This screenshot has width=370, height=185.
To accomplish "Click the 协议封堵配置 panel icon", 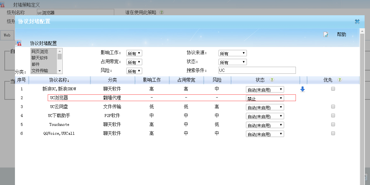I will click(x=18, y=43).
